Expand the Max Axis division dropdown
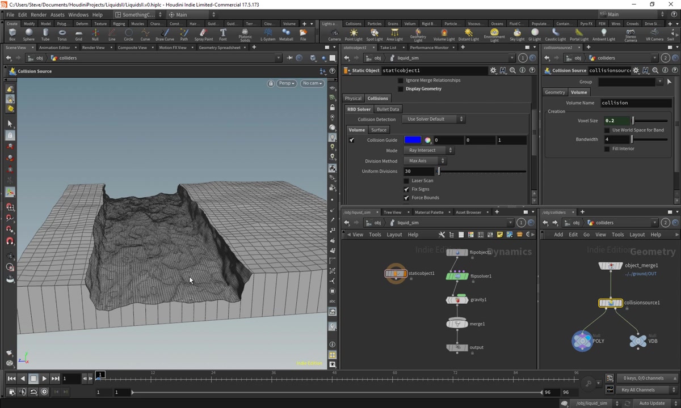The height and width of the screenshot is (408, 681). (426, 161)
